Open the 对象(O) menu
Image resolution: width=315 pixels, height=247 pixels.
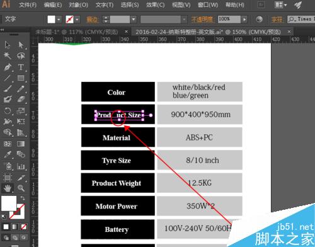click(x=78, y=5)
